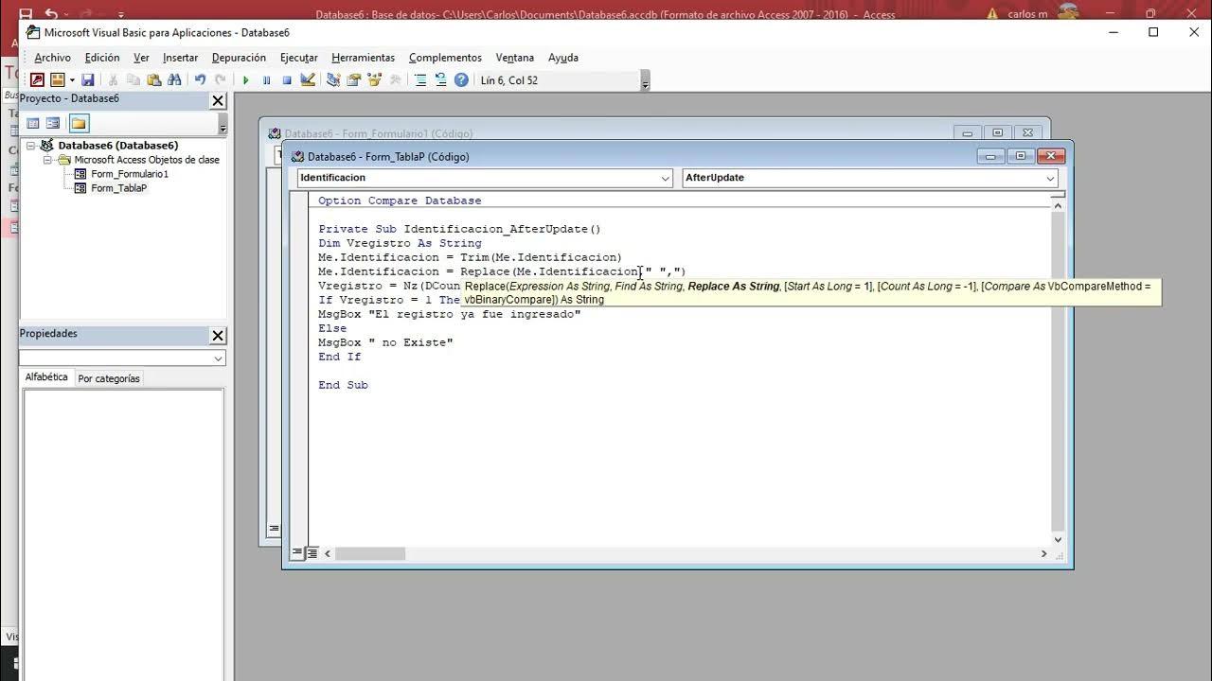Toggle Folders view in Project panel
Viewport: 1212px width, 681px height.
(x=79, y=123)
